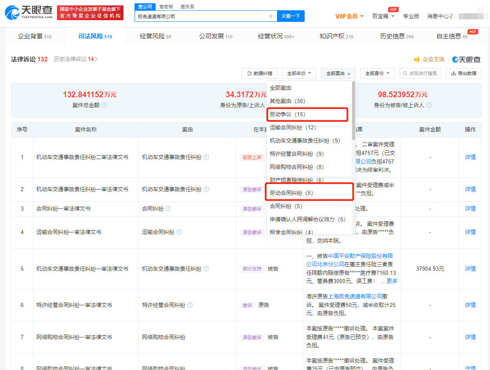This screenshot has height=370, width=490.
Task: Select the 查公司 search tab
Action: (144, 7)
